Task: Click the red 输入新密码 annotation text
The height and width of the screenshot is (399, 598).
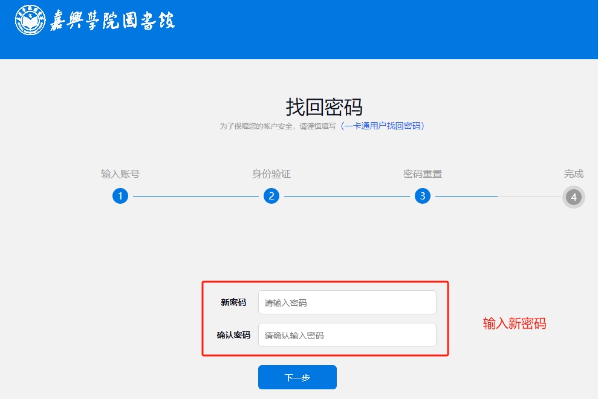Action: (514, 324)
